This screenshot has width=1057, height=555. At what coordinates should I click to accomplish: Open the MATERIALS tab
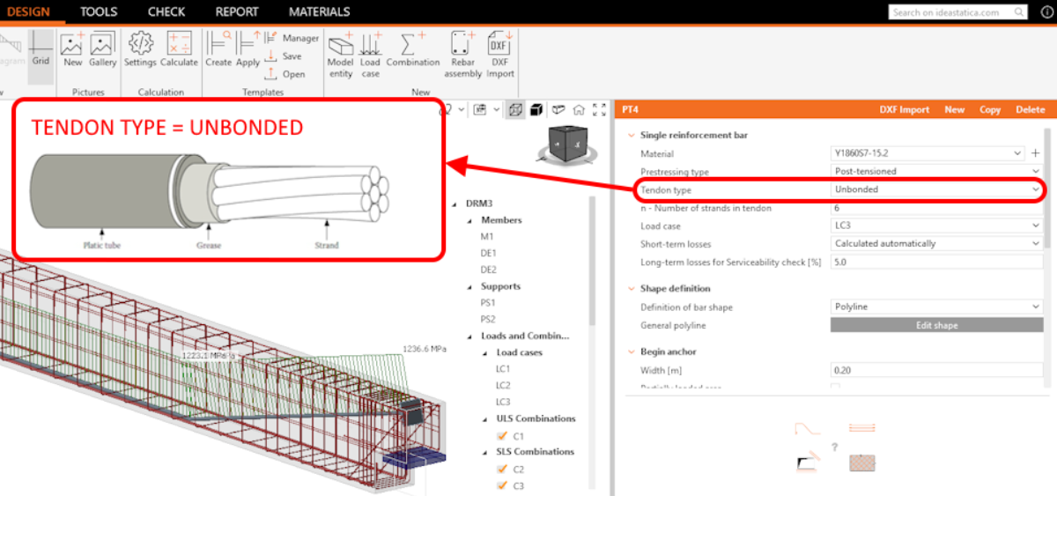tap(319, 11)
